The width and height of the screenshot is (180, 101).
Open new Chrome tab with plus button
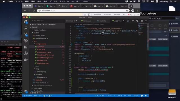click(131, 6)
